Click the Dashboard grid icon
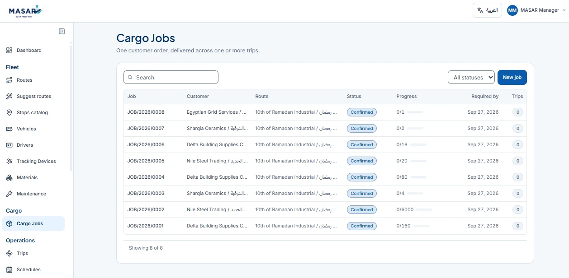Image resolution: width=569 pixels, height=278 pixels. [x=9, y=51]
